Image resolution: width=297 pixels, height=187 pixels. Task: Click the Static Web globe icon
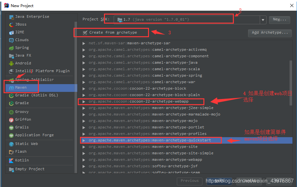point(11,144)
